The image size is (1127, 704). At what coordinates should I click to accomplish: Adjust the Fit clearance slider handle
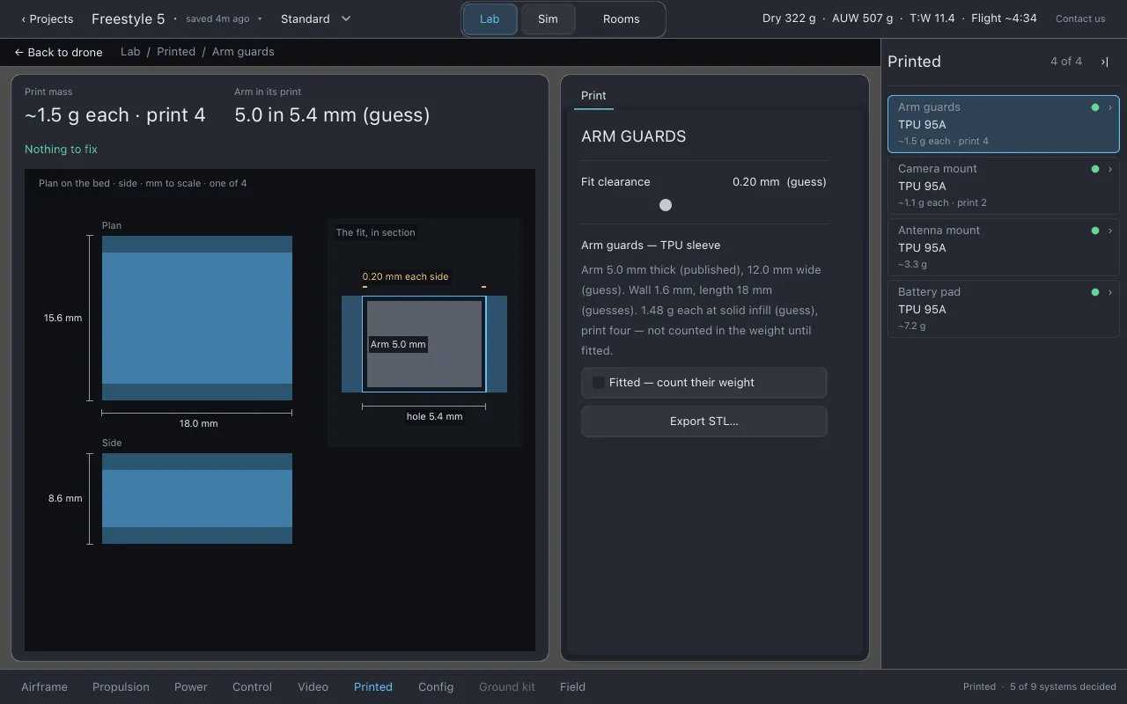666,205
